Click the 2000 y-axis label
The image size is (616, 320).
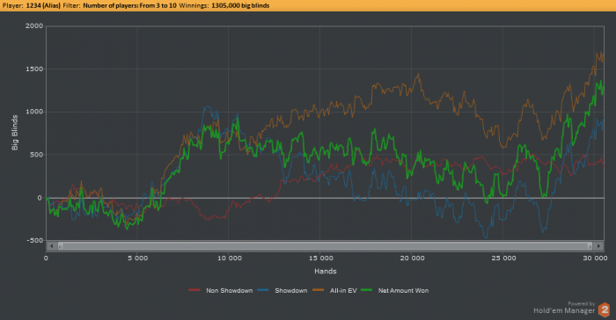34,25
